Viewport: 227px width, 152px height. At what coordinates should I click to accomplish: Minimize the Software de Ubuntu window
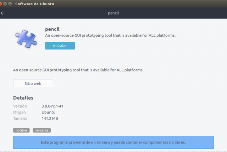point(5,4)
